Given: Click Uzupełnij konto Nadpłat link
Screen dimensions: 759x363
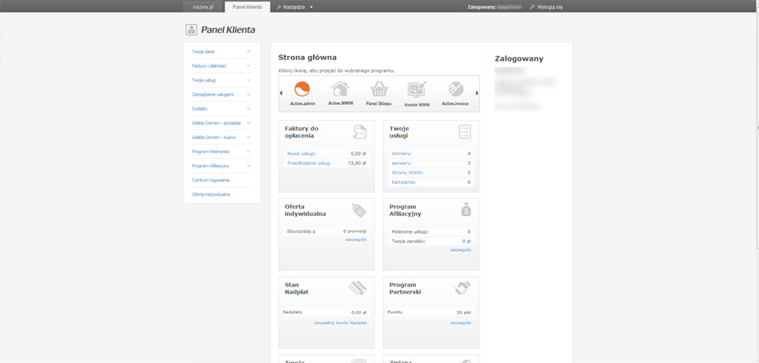Looking at the screenshot, I should coord(340,323).
